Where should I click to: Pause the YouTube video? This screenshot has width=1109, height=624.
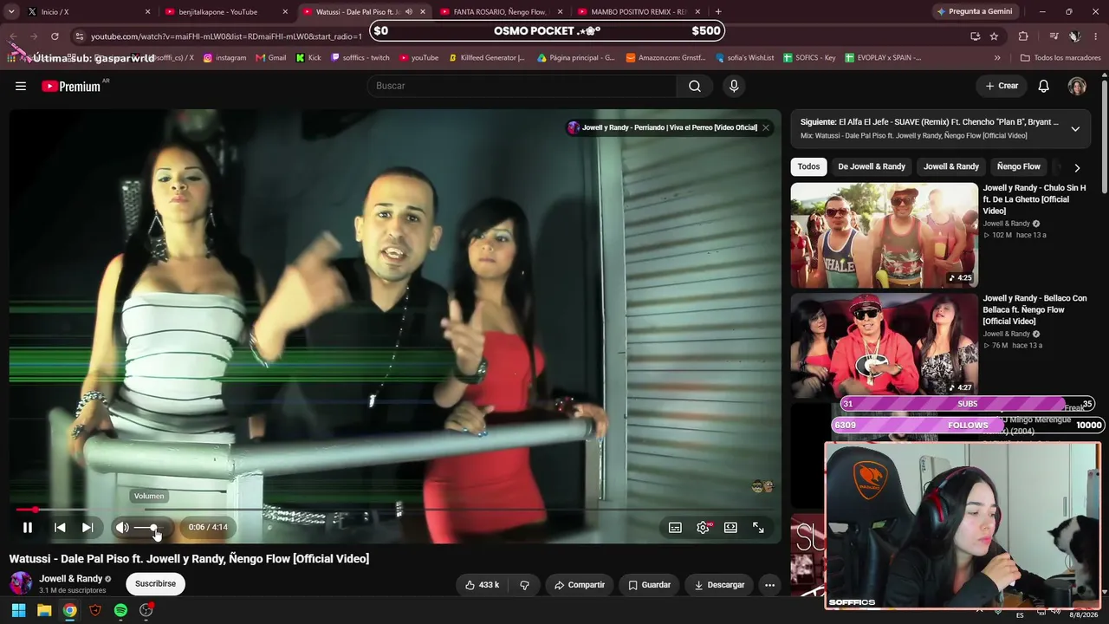pos(28,527)
